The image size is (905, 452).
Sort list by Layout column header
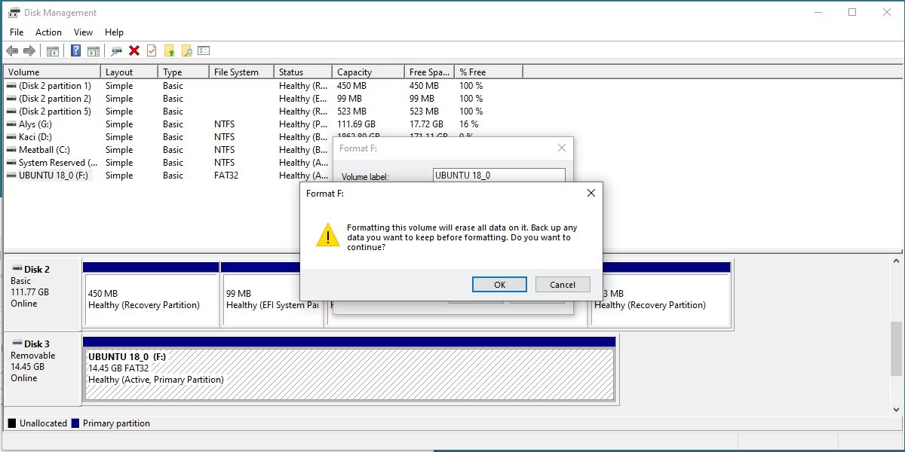[x=130, y=72]
